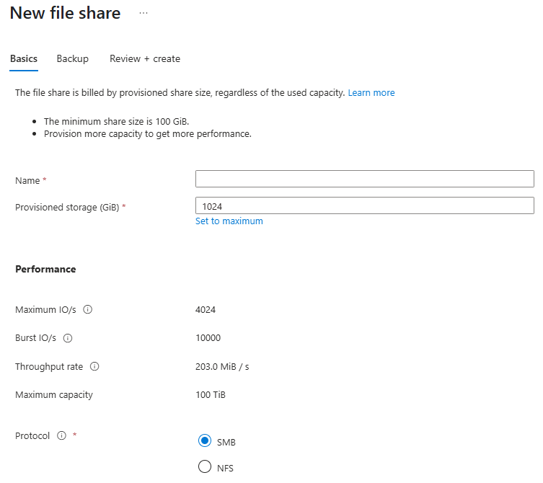543x483 pixels.
Task: Click the New file share page title
Action: pyautogui.click(x=66, y=13)
